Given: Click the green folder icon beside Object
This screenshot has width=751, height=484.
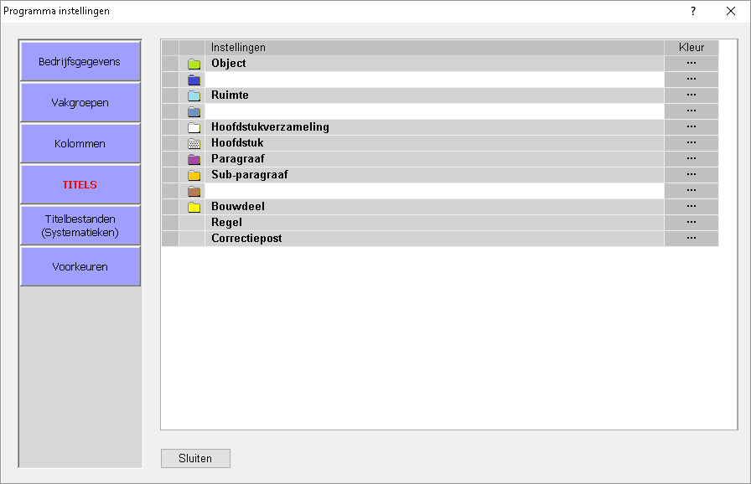Looking at the screenshot, I should tap(194, 64).
